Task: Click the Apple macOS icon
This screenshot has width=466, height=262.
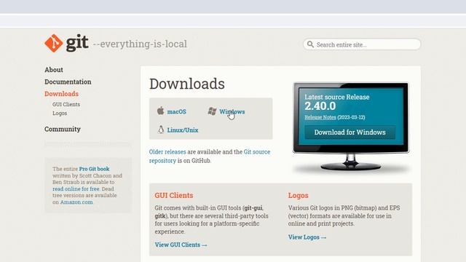Action: (160, 111)
